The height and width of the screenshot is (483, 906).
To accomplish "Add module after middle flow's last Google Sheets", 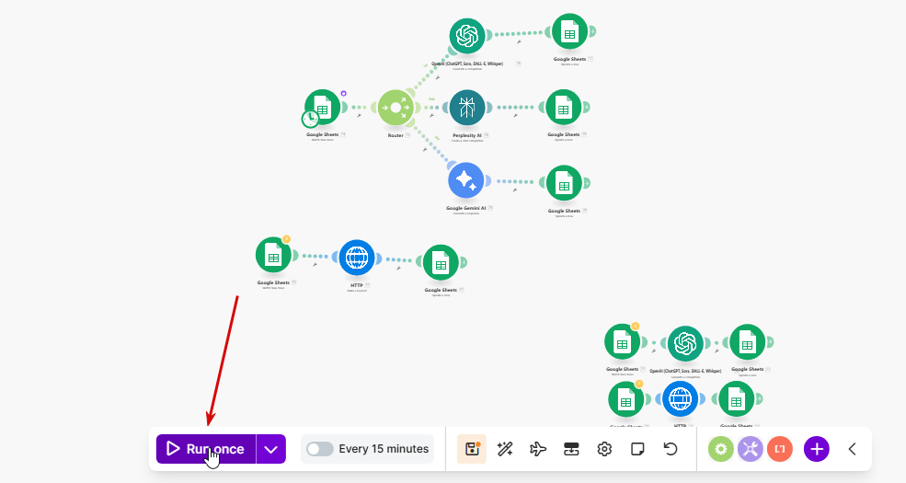I will point(464,263).
